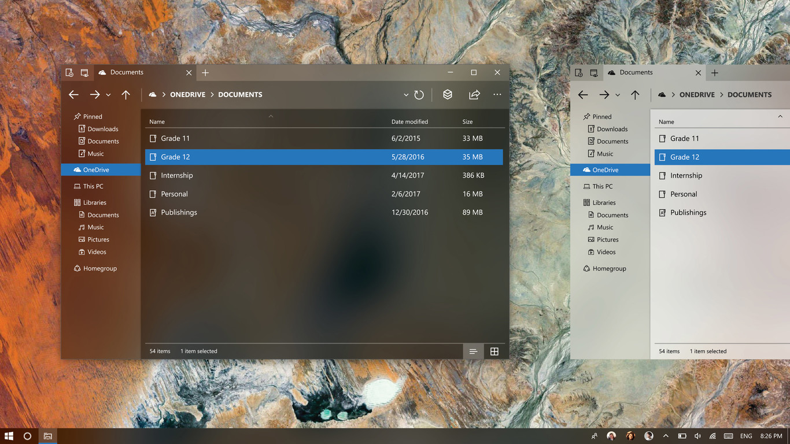Navigate back in the dark Documents window

(x=73, y=95)
